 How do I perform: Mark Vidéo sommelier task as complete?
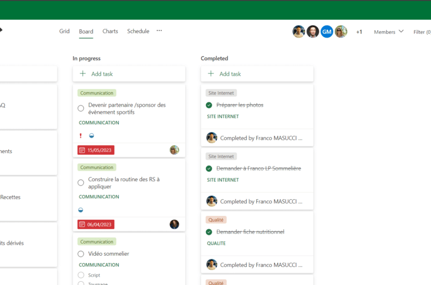tap(81, 254)
